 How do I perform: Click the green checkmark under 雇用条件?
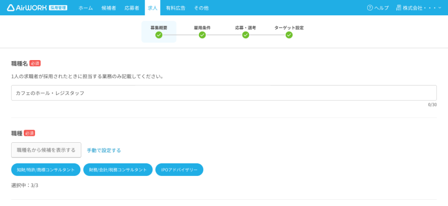click(202, 35)
